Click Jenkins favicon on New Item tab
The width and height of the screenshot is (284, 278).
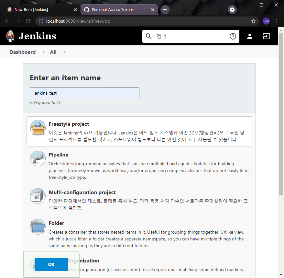[9, 10]
